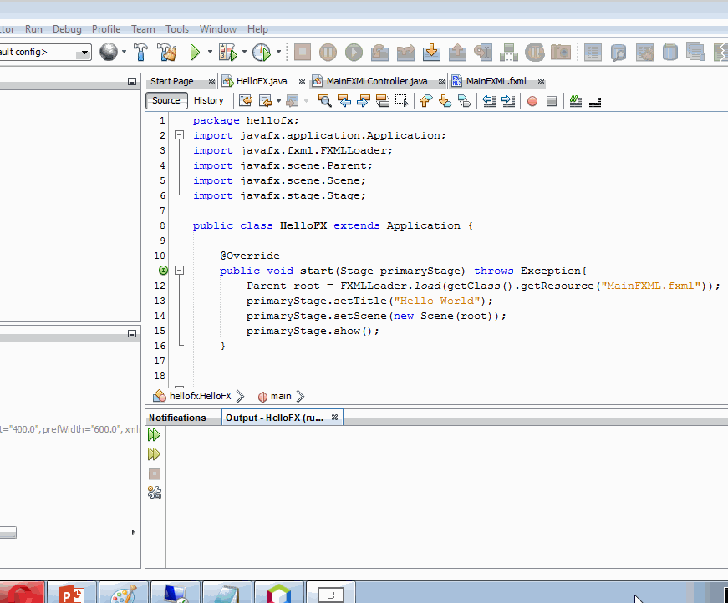The width and height of the screenshot is (728, 603).
Task: Click the Shift Line Right icon
Action: point(508,101)
